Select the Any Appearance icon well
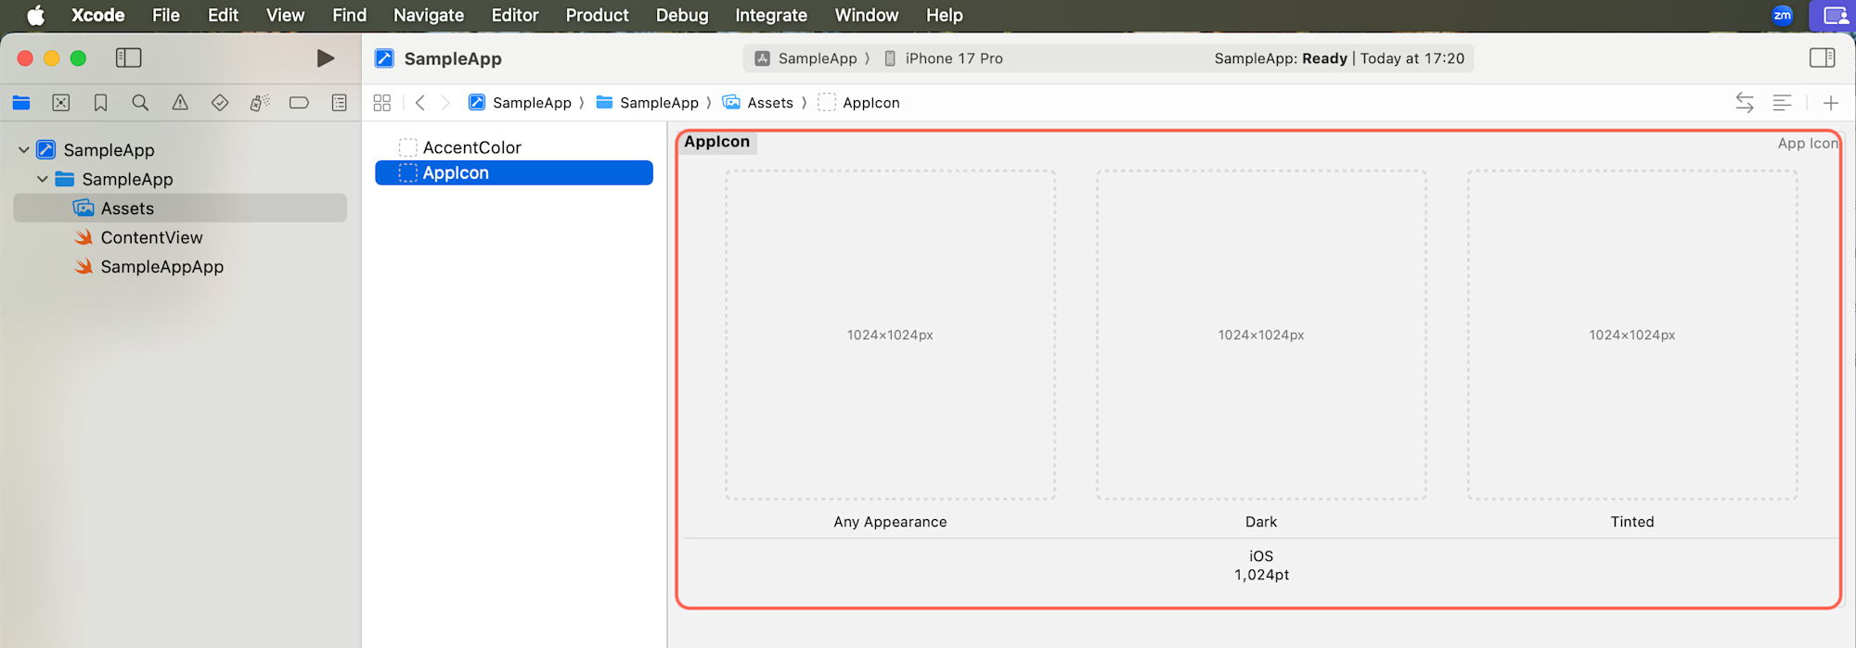 (890, 335)
